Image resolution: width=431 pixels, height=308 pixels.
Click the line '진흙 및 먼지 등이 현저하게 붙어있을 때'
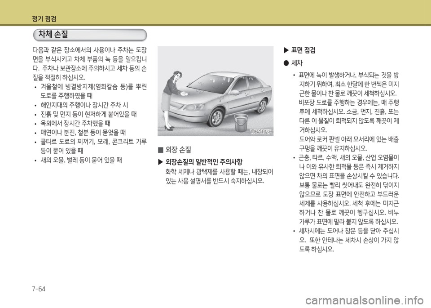tap(88, 114)
